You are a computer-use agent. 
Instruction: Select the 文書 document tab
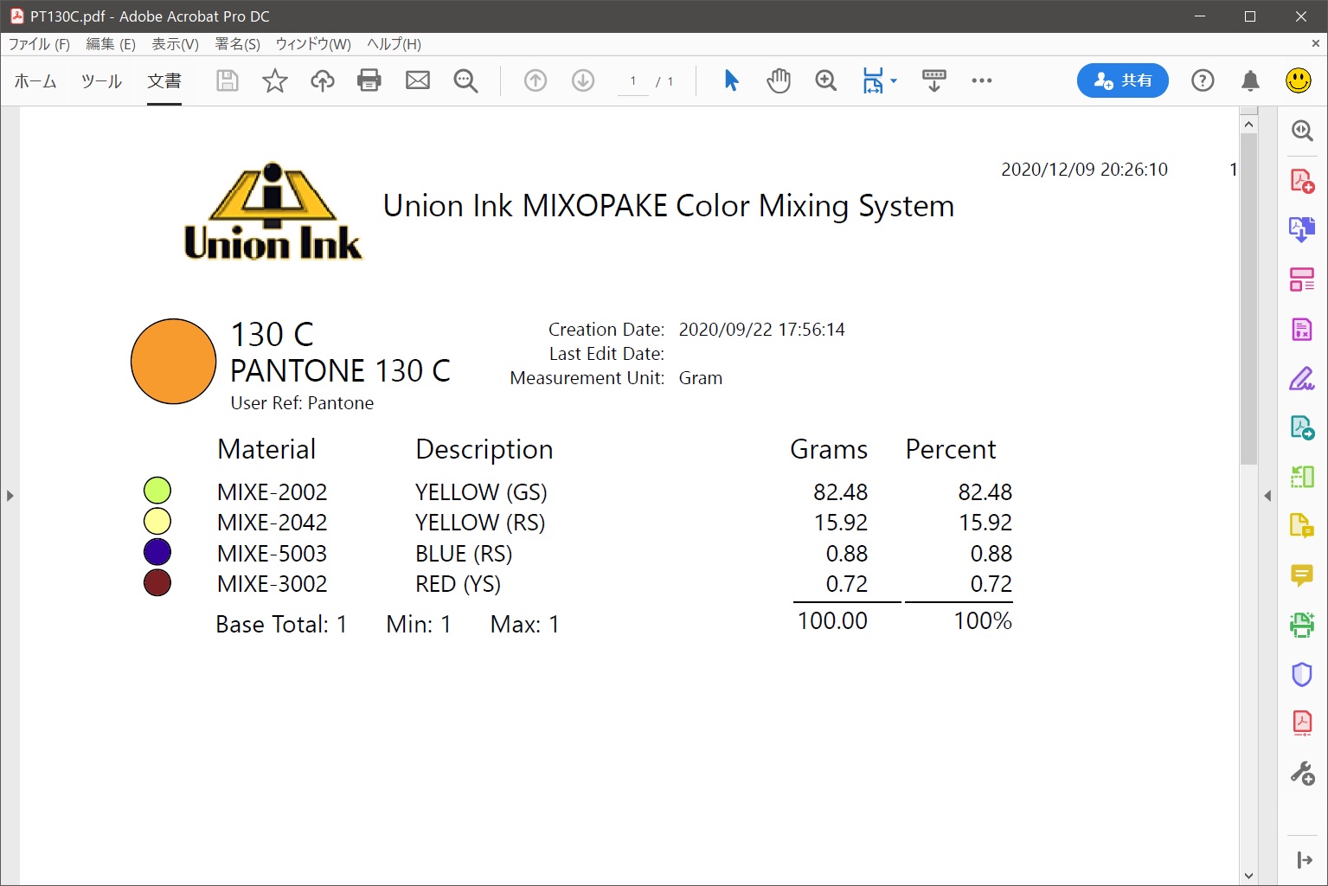[164, 81]
